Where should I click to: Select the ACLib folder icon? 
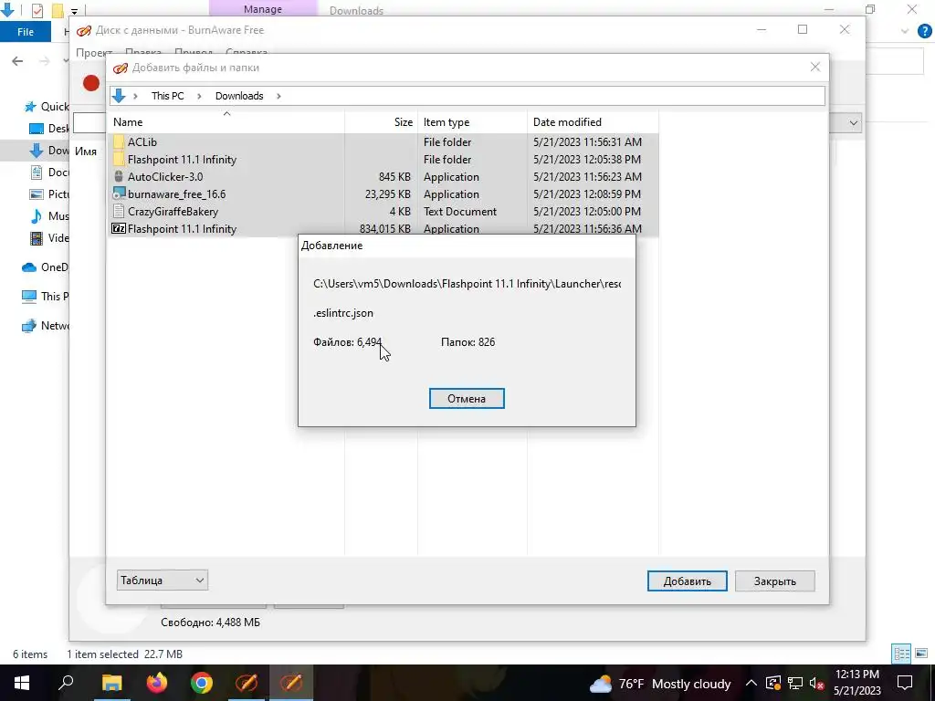[119, 141]
